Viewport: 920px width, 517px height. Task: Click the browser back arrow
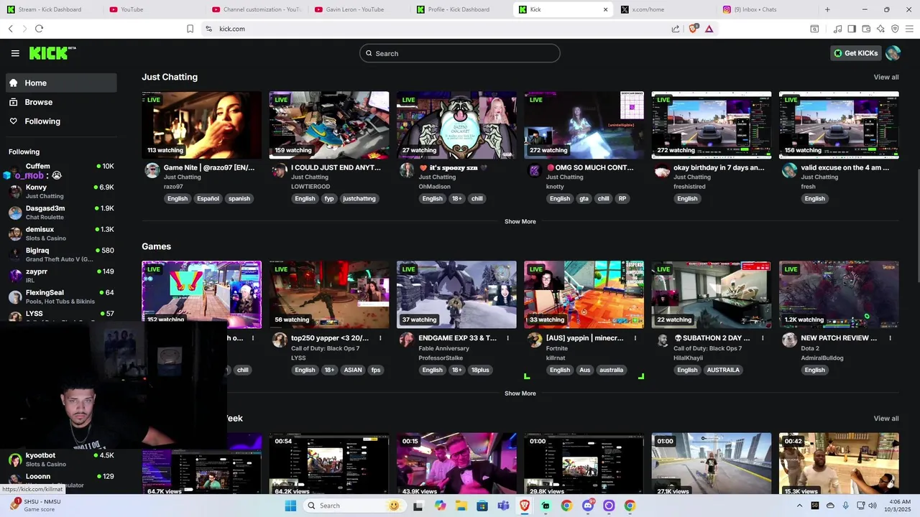(11, 29)
